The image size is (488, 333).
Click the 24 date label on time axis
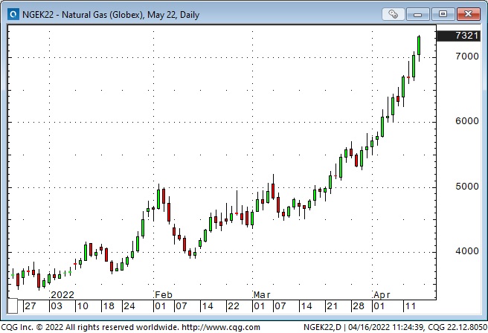point(129,306)
